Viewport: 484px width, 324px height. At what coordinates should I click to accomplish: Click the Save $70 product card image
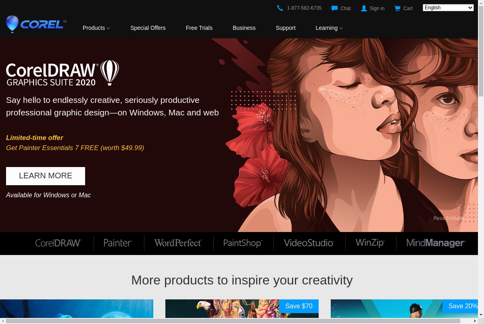242,309
